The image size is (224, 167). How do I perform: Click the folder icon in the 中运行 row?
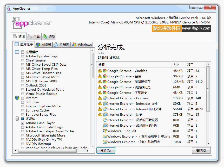click(105, 137)
